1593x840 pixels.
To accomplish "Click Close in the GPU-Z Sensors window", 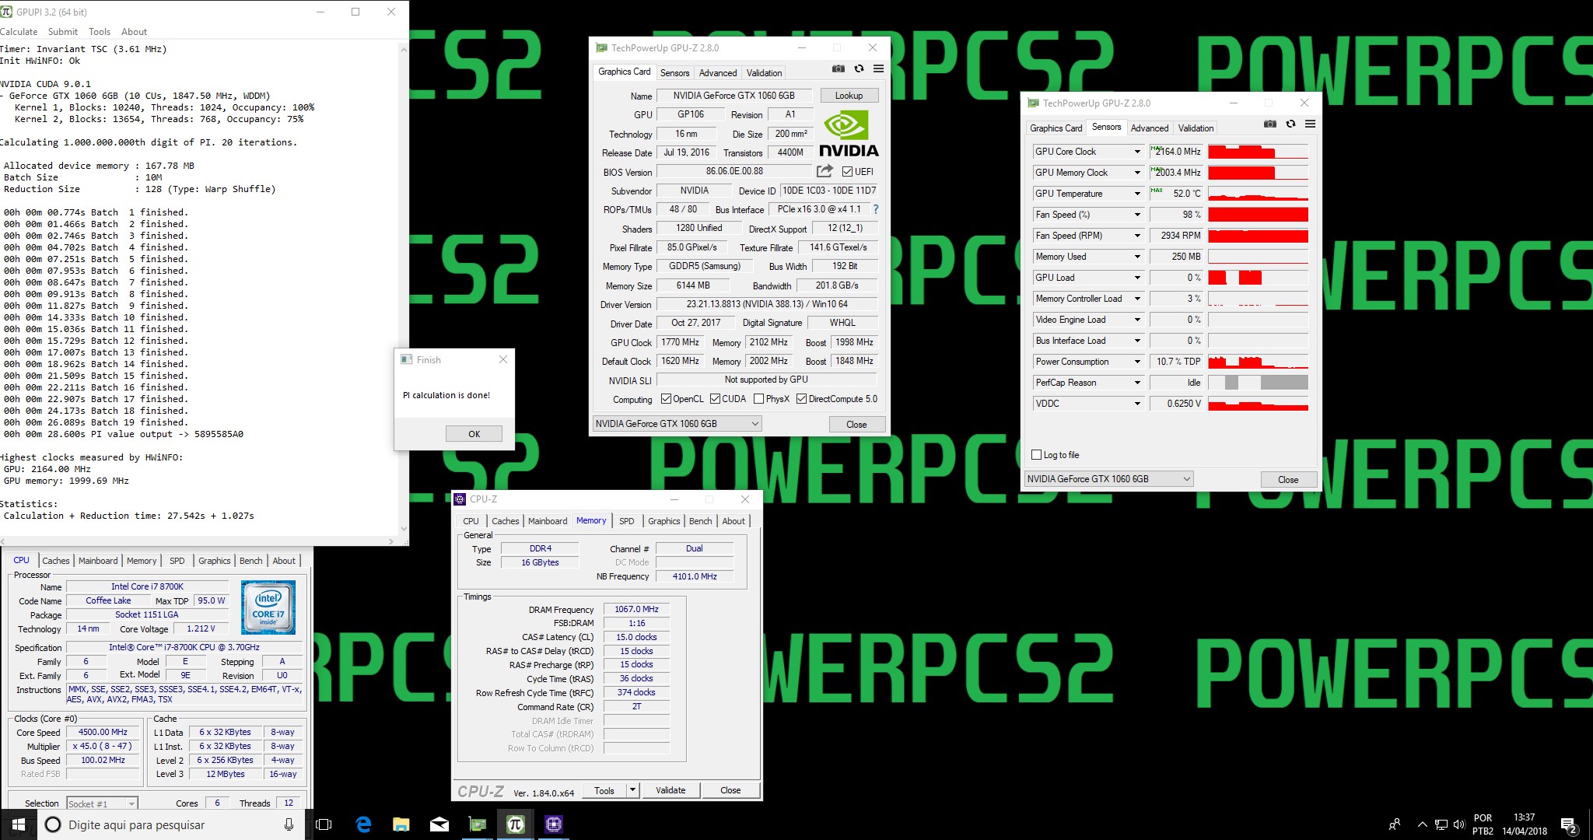I will click(1288, 479).
